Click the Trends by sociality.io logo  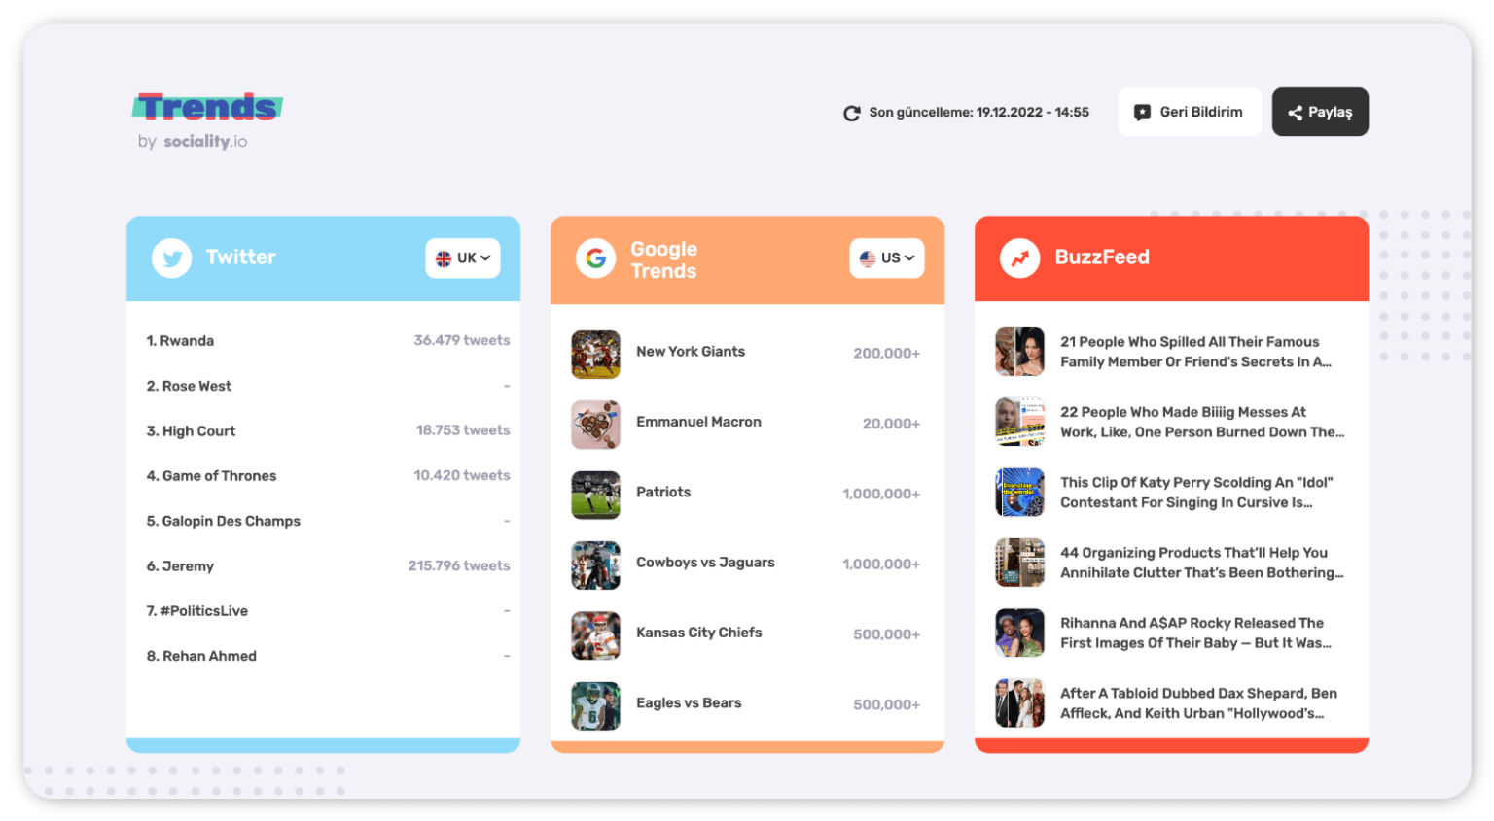(207, 121)
